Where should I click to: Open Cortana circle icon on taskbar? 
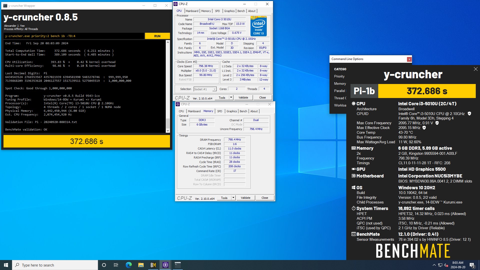(x=104, y=265)
